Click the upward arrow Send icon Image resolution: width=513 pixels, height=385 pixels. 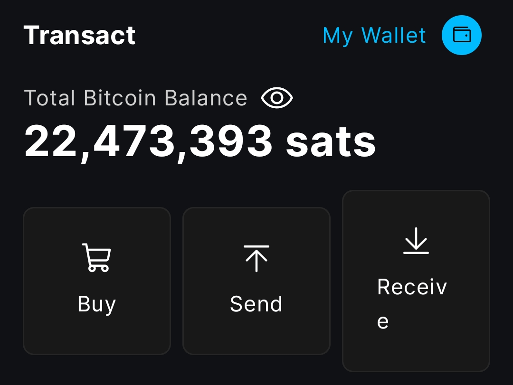click(256, 258)
